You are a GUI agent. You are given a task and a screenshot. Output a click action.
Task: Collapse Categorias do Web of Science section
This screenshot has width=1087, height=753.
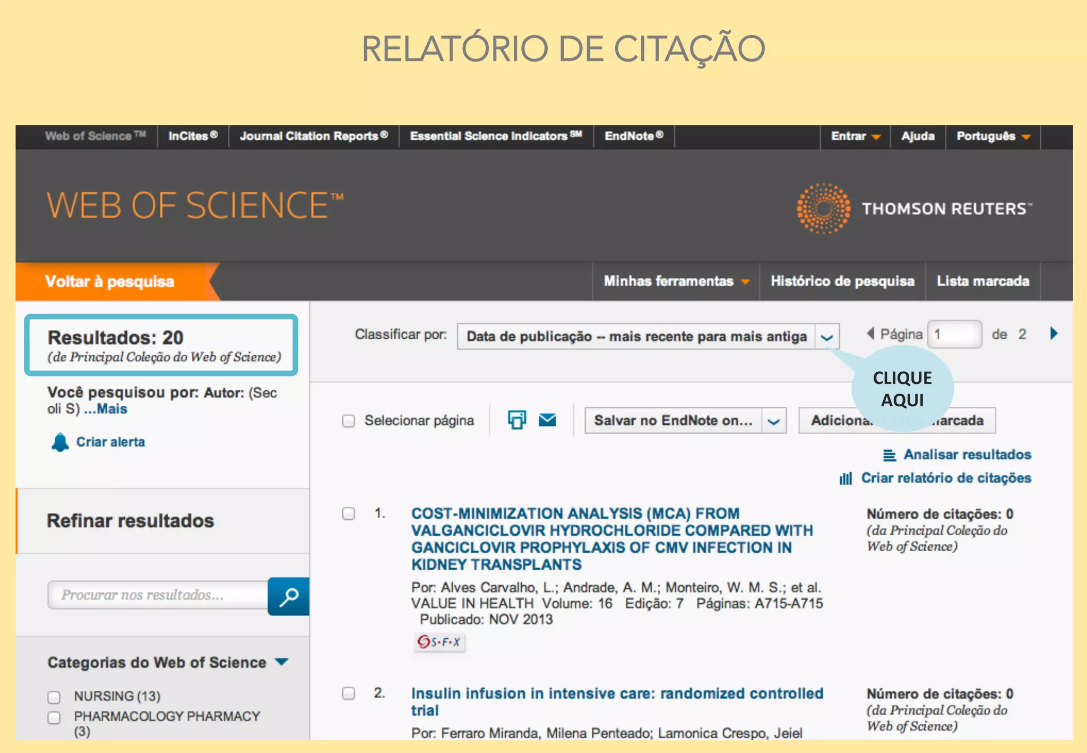[x=282, y=662]
